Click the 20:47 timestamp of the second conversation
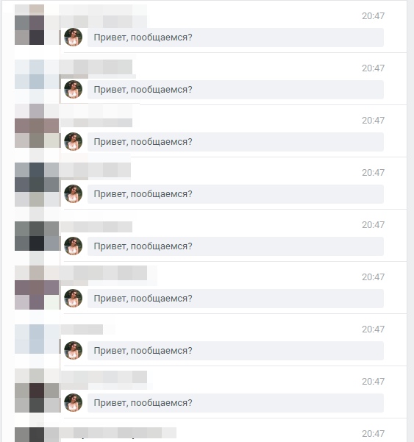Screen dimensions: 414x442 (373, 68)
